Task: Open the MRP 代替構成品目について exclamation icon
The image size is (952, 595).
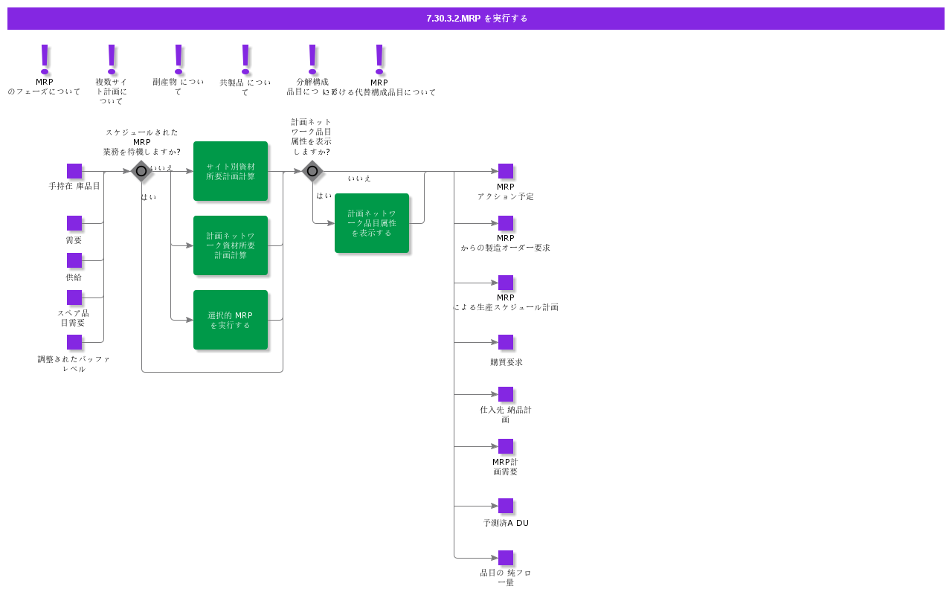Action: pos(379,59)
